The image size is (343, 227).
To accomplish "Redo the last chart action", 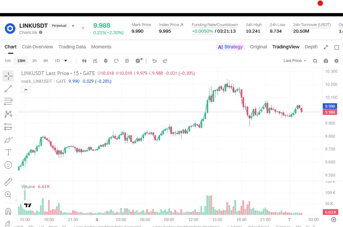I will pos(165,61).
